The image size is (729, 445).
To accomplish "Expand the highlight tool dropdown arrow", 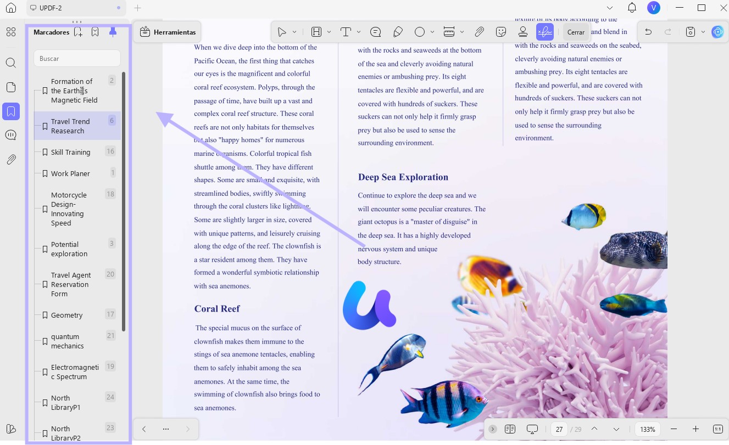I will click(329, 32).
